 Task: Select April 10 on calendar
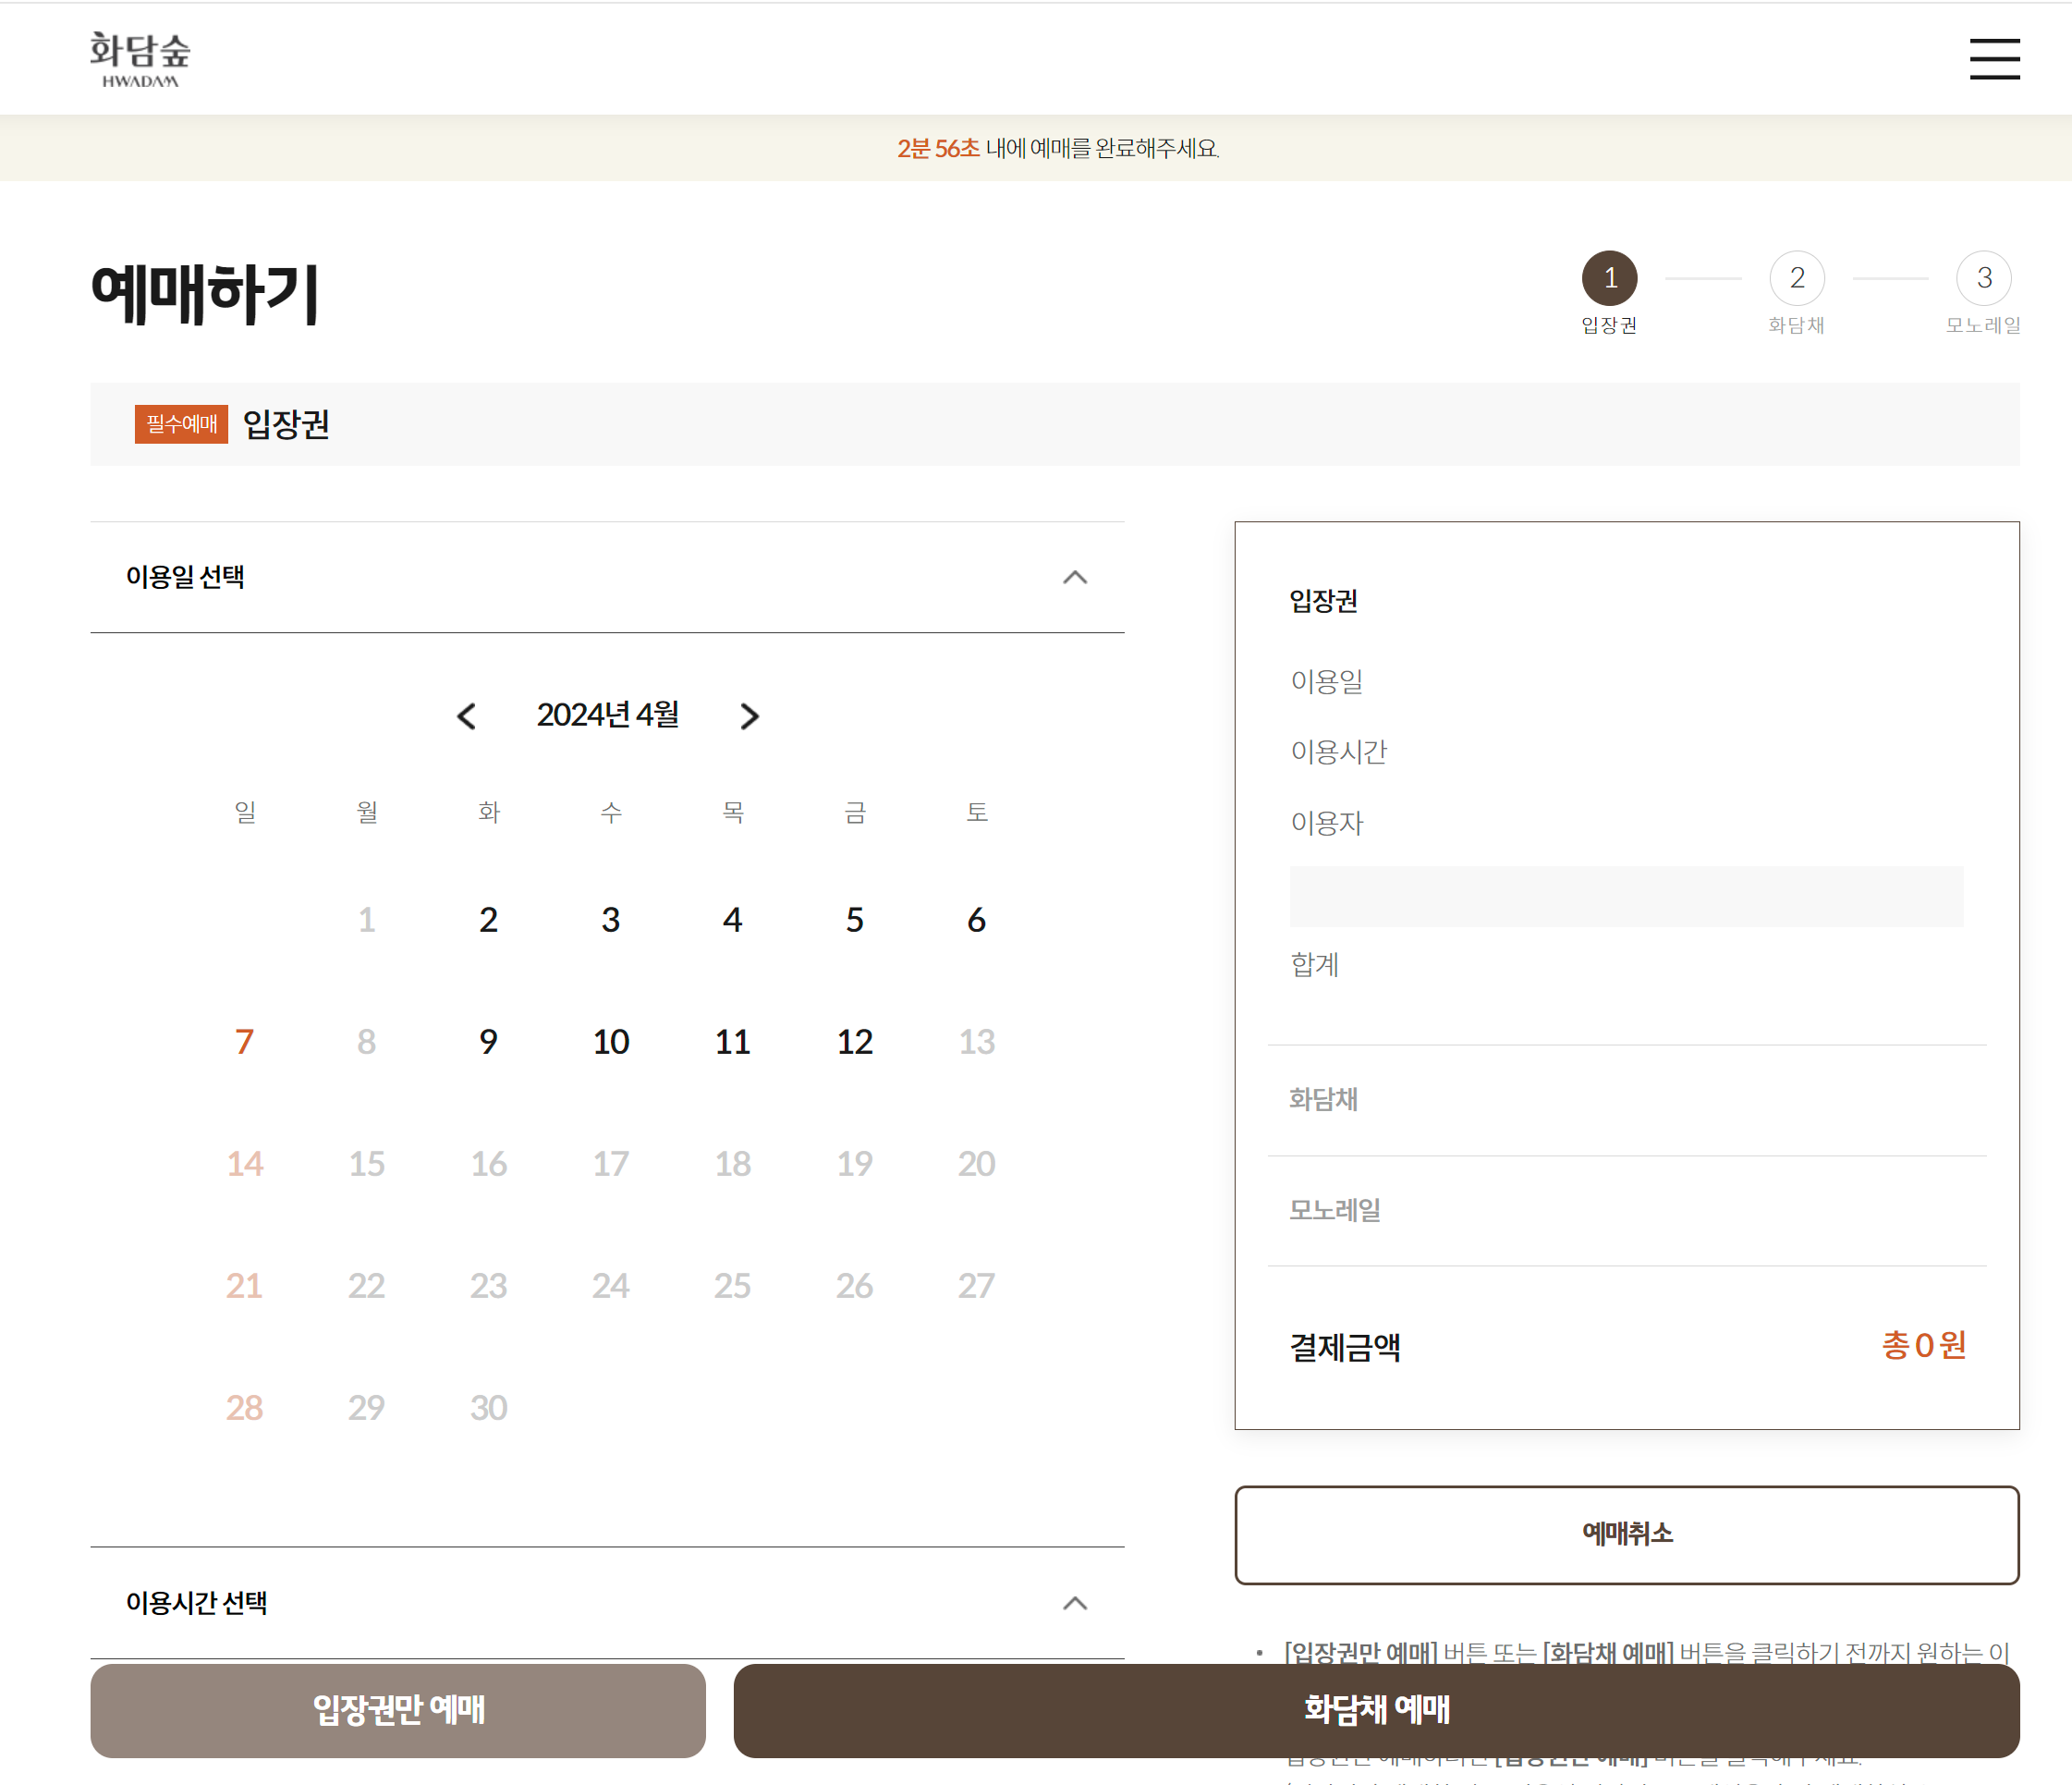click(610, 1042)
